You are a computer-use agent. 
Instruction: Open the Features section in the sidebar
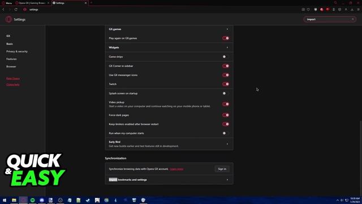(11, 59)
